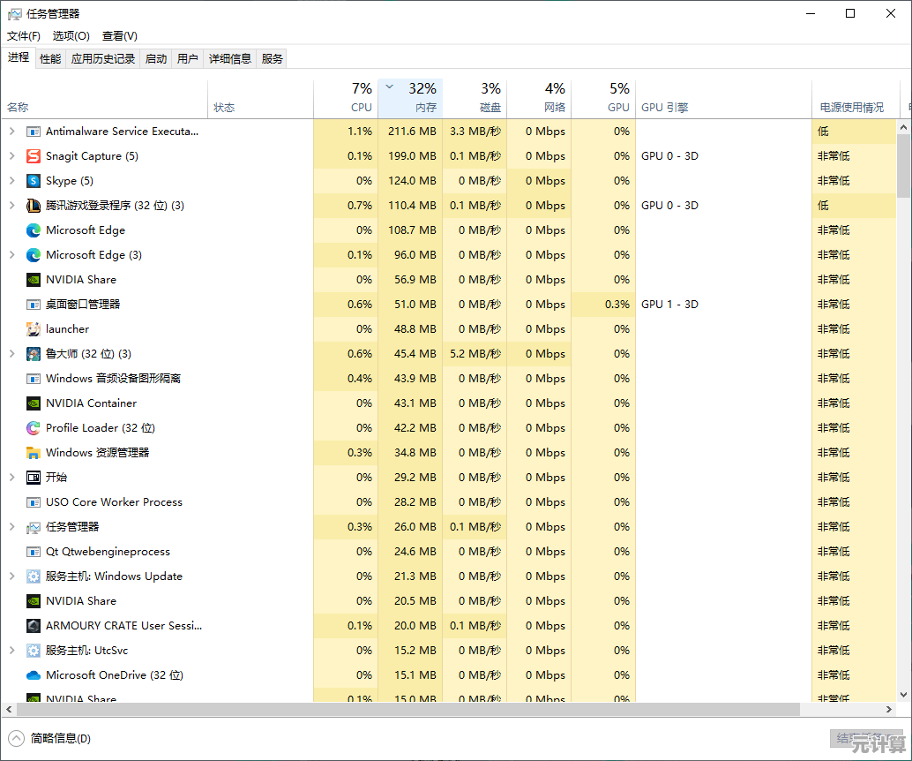Viewport: 912px width, 761px height.
Task: Click the Windows 音频设备图形隔离 icon
Action: click(34, 379)
